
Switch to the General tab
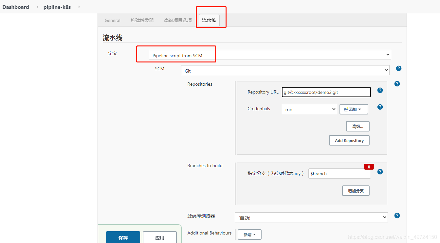pyautogui.click(x=113, y=20)
